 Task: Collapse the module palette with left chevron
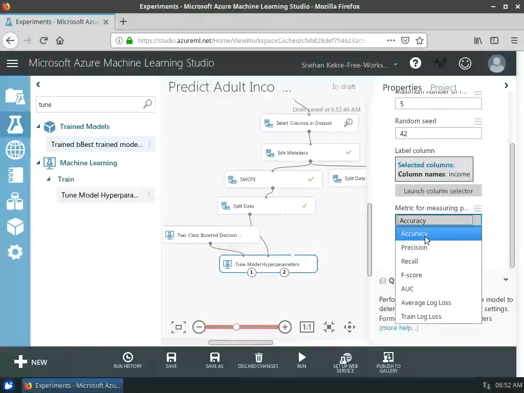click(38, 84)
